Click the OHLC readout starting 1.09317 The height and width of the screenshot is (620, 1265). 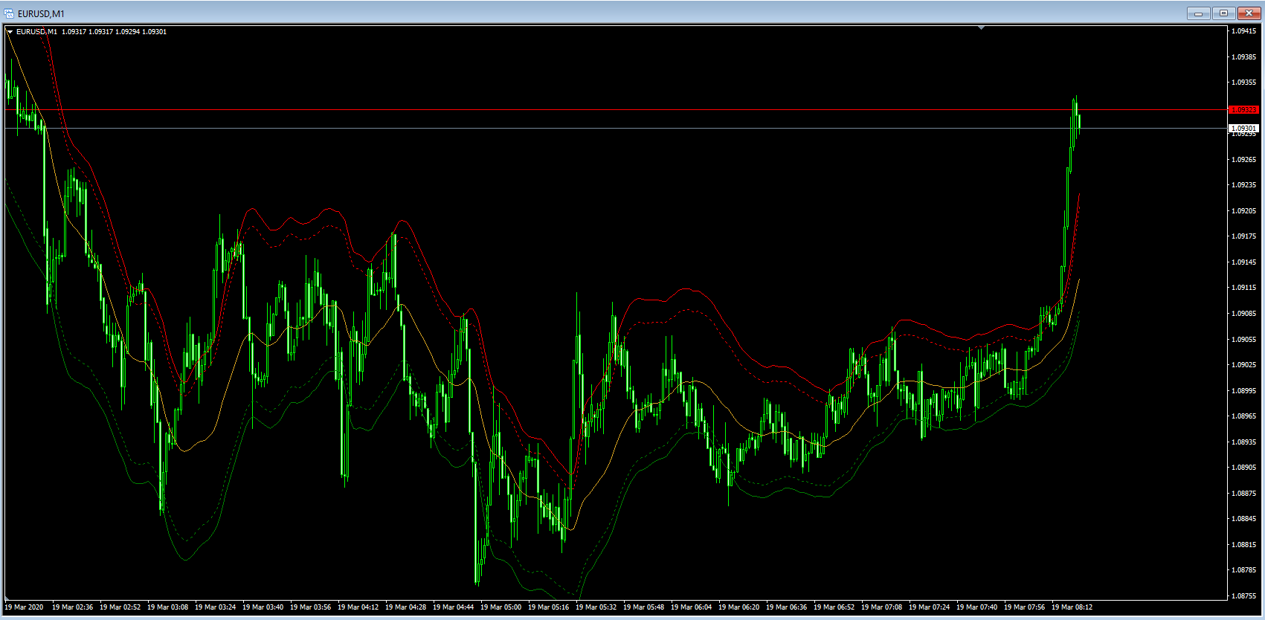[114, 32]
